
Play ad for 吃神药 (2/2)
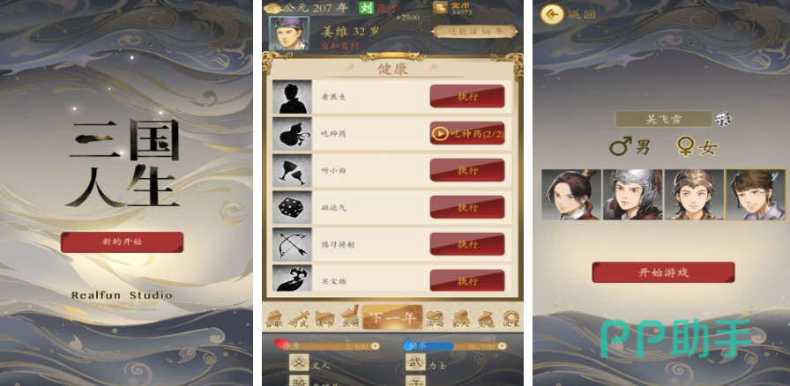[x=467, y=134]
